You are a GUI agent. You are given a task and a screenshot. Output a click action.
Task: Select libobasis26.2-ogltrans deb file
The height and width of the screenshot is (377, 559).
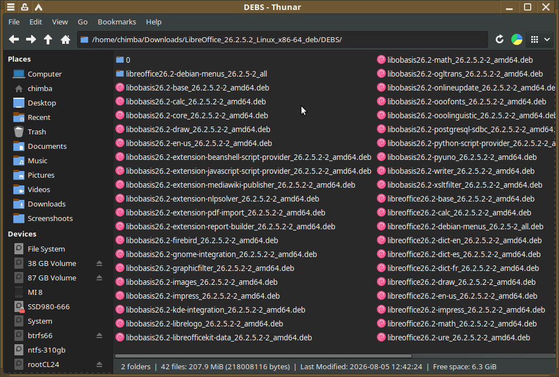coord(460,74)
